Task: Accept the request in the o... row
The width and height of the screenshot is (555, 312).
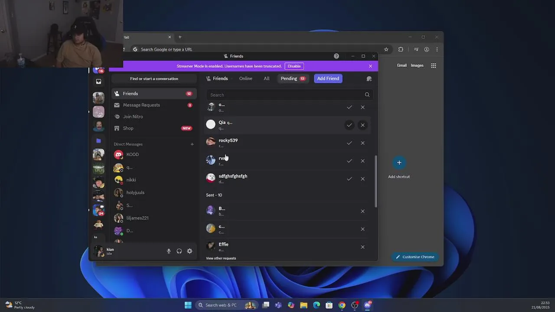Action: point(349,107)
